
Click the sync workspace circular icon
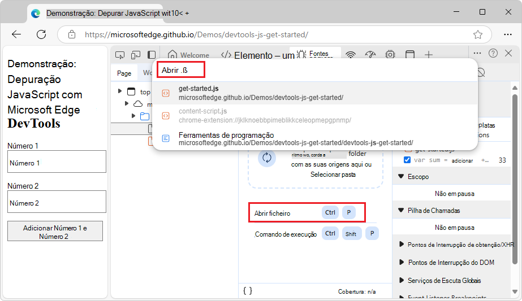click(267, 158)
